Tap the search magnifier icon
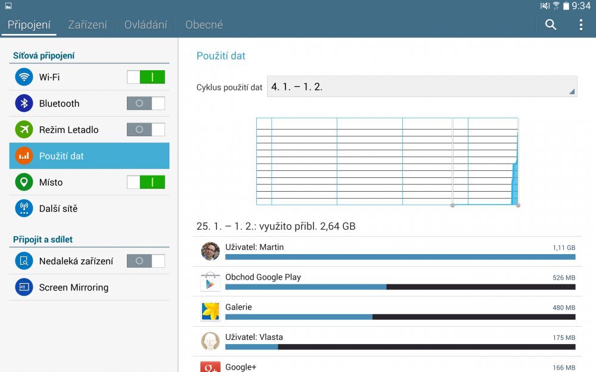Viewport: 596px width, 372px height. pos(551,24)
